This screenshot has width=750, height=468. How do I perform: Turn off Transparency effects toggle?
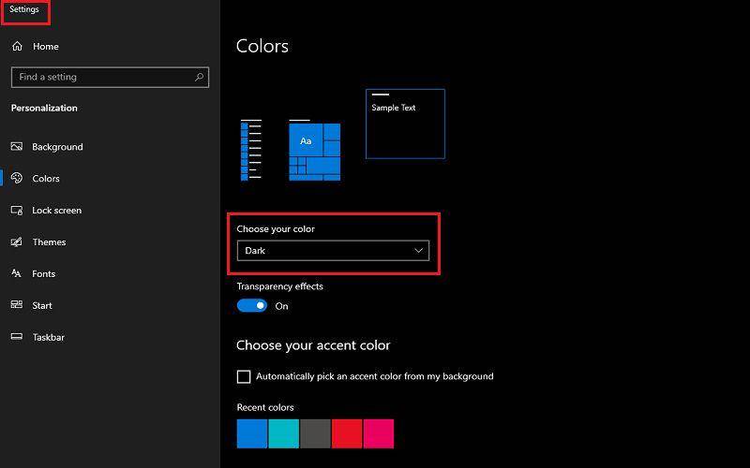click(252, 306)
